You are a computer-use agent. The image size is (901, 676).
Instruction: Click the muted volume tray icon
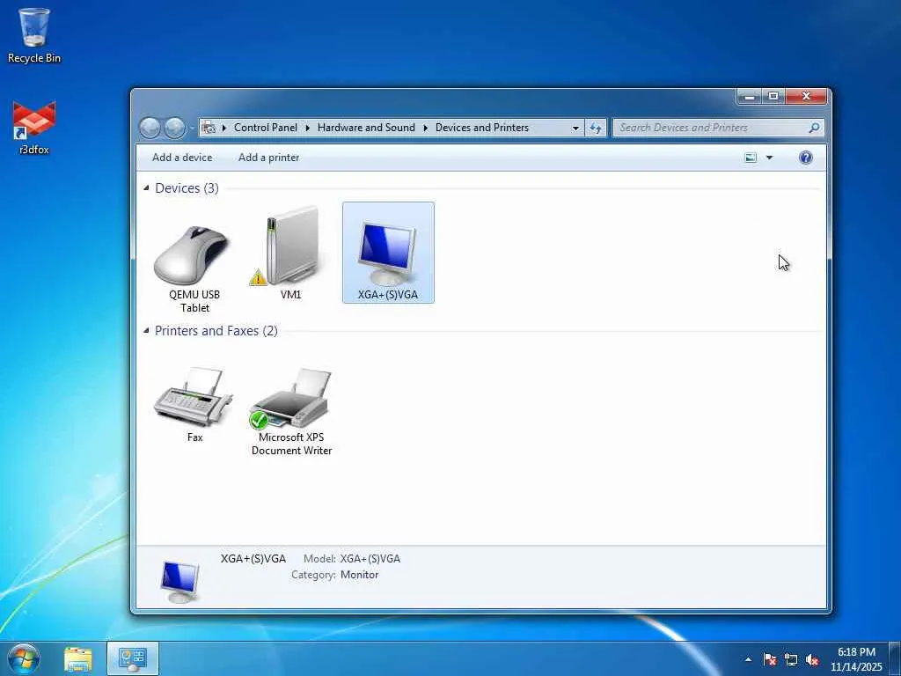[x=812, y=659]
